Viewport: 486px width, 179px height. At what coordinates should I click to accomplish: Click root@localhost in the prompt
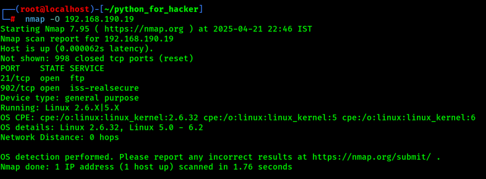(x=55, y=9)
